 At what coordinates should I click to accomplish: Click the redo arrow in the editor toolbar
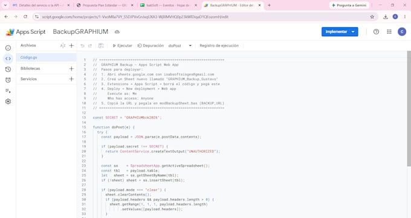90,45
